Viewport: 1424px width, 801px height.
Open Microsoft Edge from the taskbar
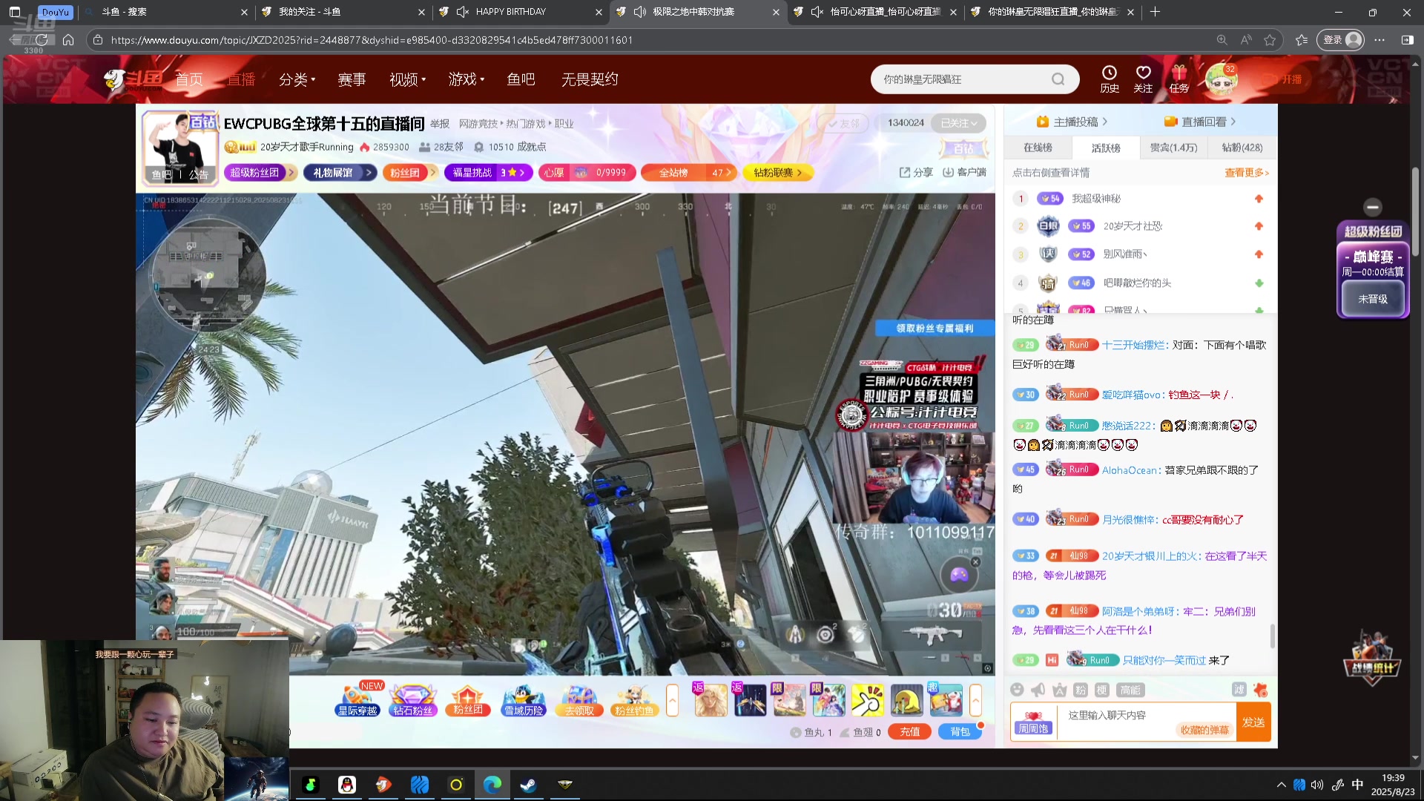tap(492, 785)
